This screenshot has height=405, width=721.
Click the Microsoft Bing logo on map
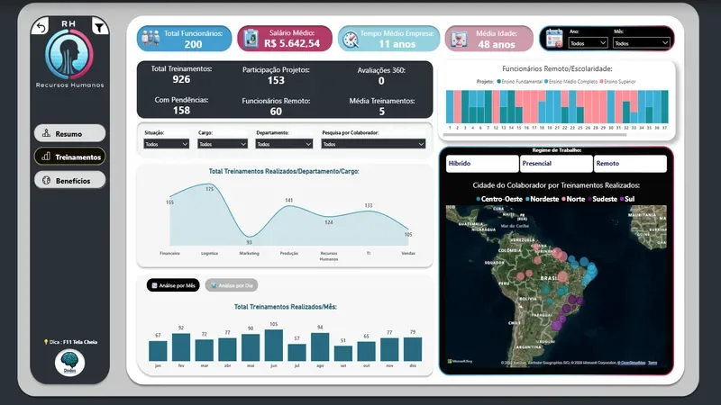[460, 362]
